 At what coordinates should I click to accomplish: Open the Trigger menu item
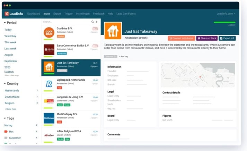[x=68, y=14]
